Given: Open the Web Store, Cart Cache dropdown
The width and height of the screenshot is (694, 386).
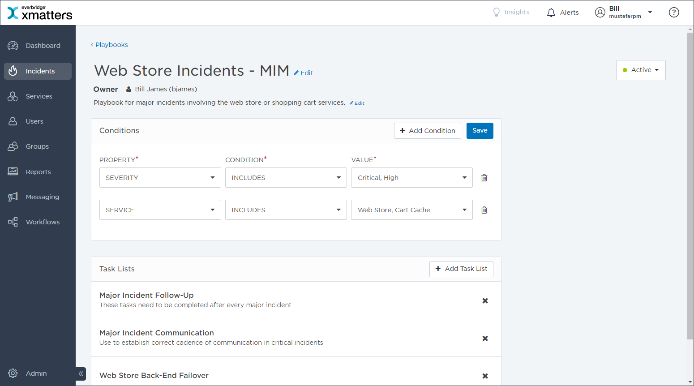Looking at the screenshot, I should [x=412, y=210].
